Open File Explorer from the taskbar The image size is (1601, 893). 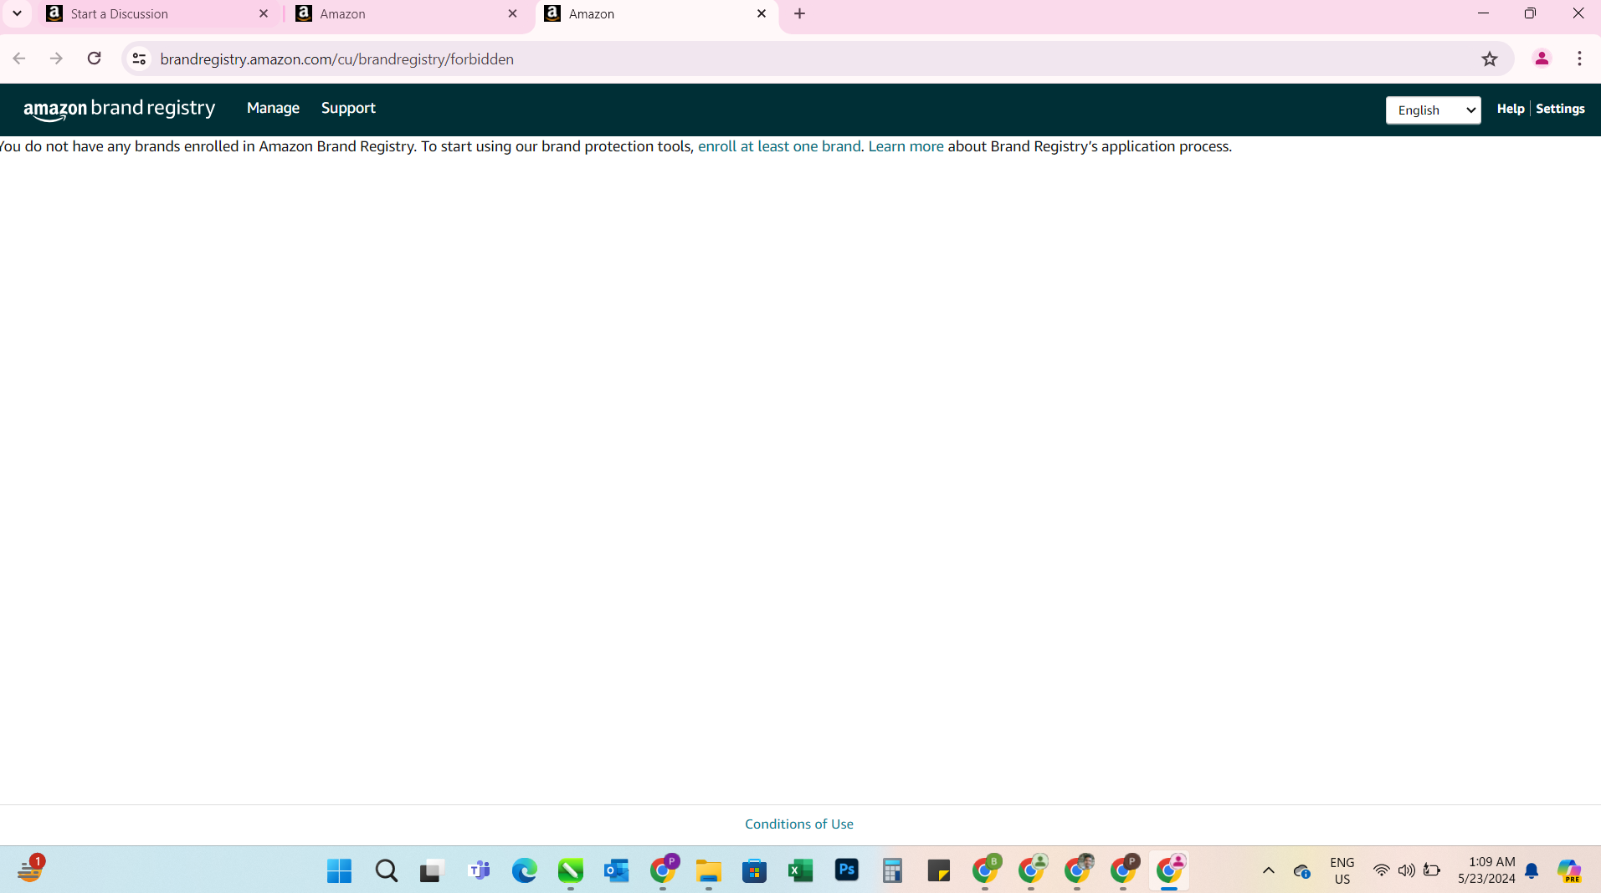(709, 870)
